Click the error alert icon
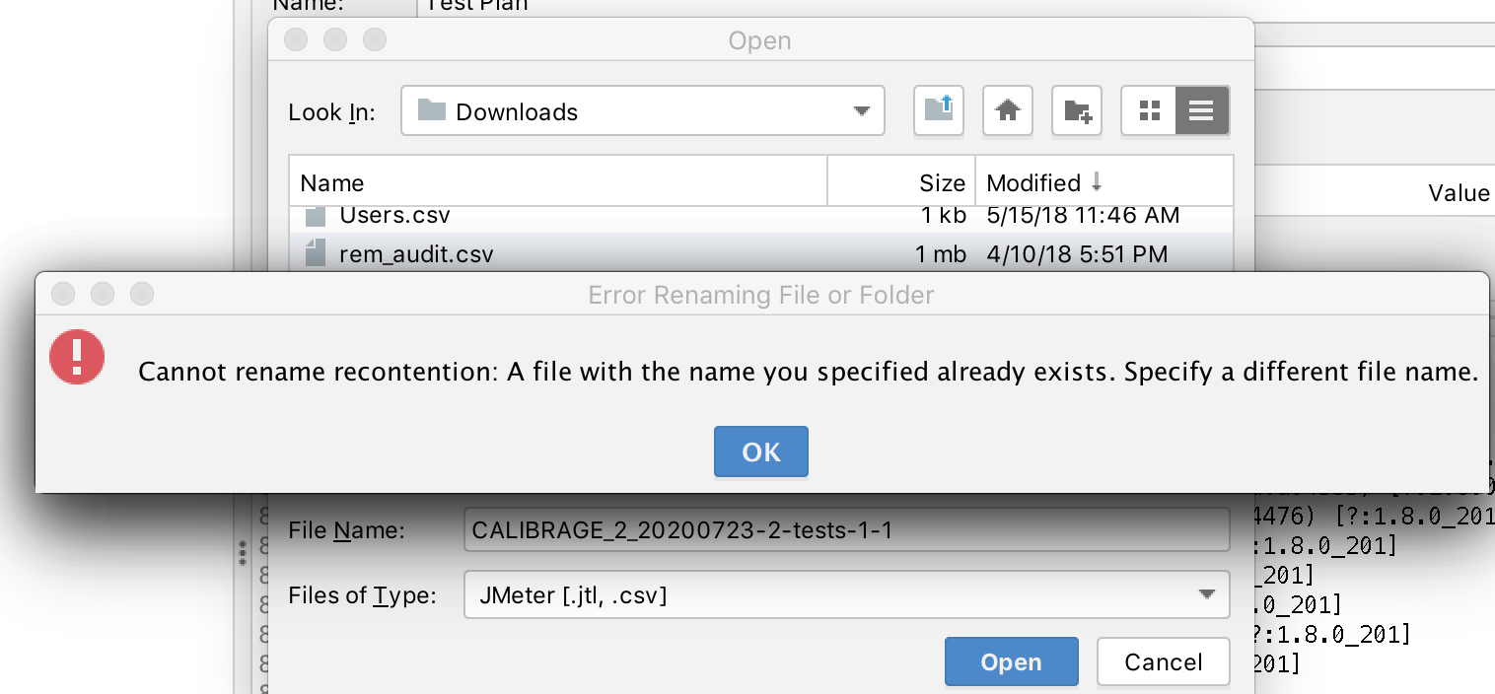 click(x=77, y=358)
